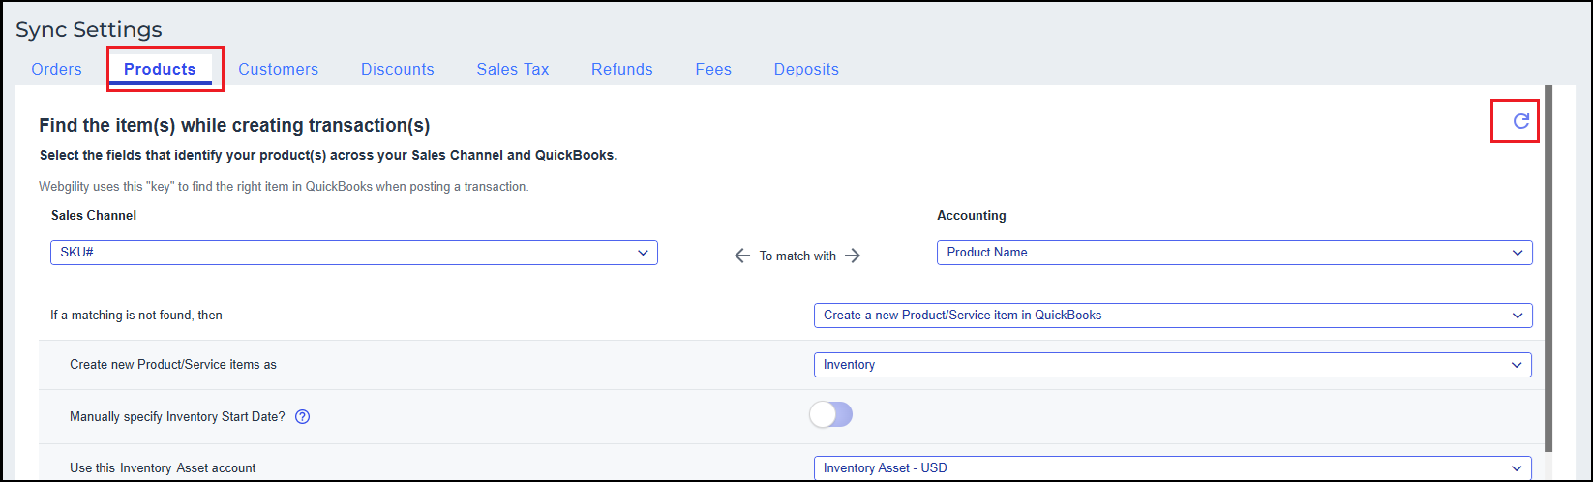Open the Deposits tab
Viewport: 1593px width, 482px height.
(806, 70)
